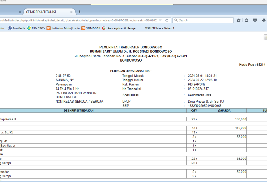Open the EvoMedis bookmark
The image size is (267, 182).
click(x=17, y=28)
